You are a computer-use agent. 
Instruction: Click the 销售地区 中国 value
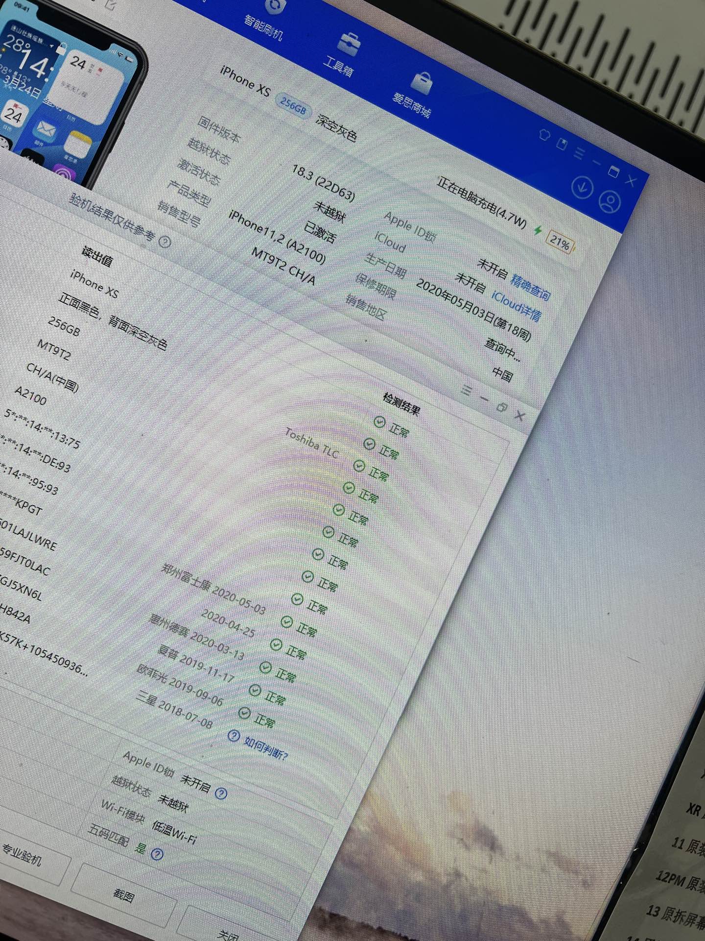pyautogui.click(x=503, y=374)
